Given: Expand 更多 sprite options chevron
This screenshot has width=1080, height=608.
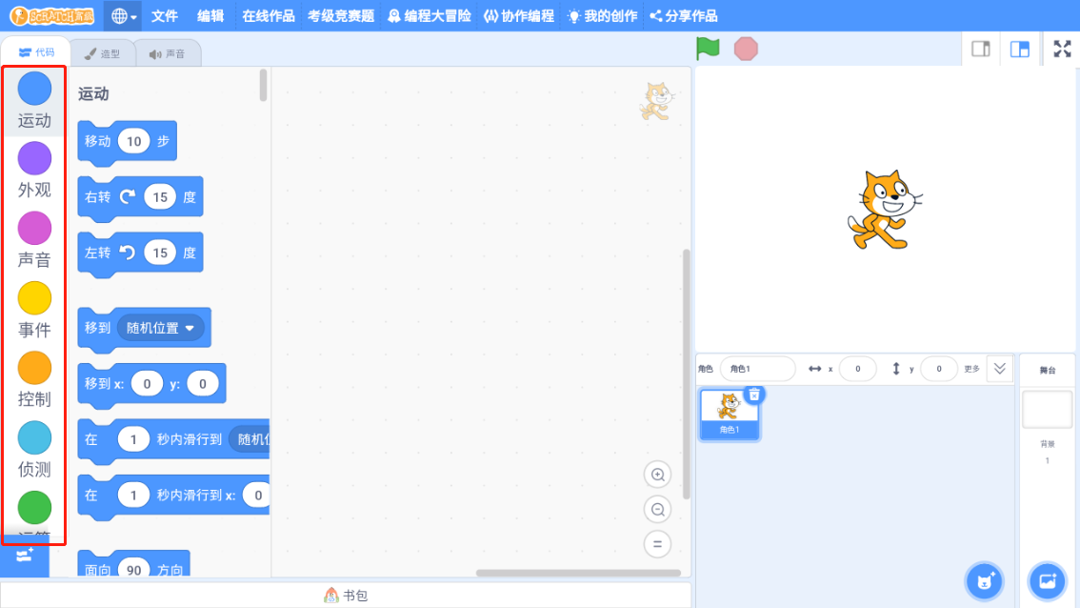Looking at the screenshot, I should click(999, 369).
